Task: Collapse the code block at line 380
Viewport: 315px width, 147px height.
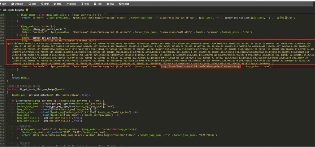Action: [5, 15]
